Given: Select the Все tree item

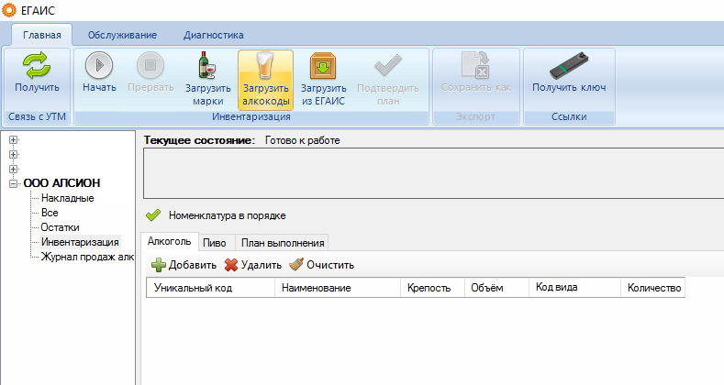Looking at the screenshot, I should (50, 213).
